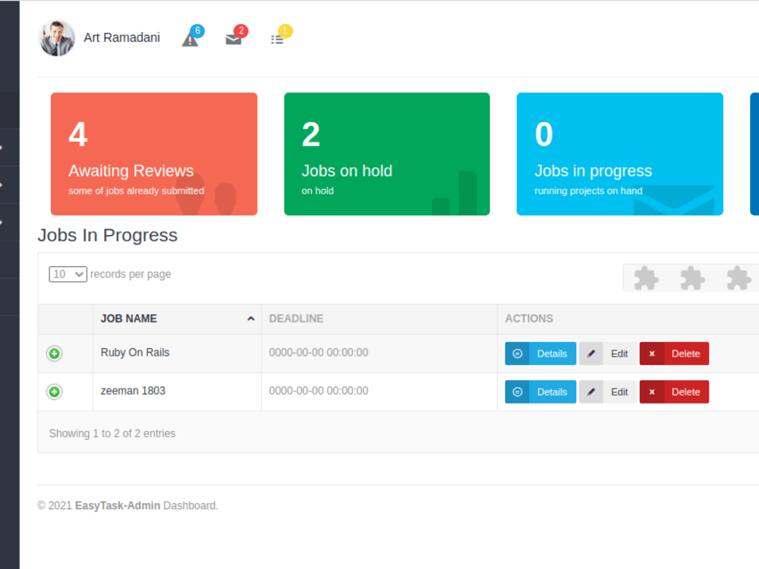Click the second puzzle piece export icon

click(693, 278)
